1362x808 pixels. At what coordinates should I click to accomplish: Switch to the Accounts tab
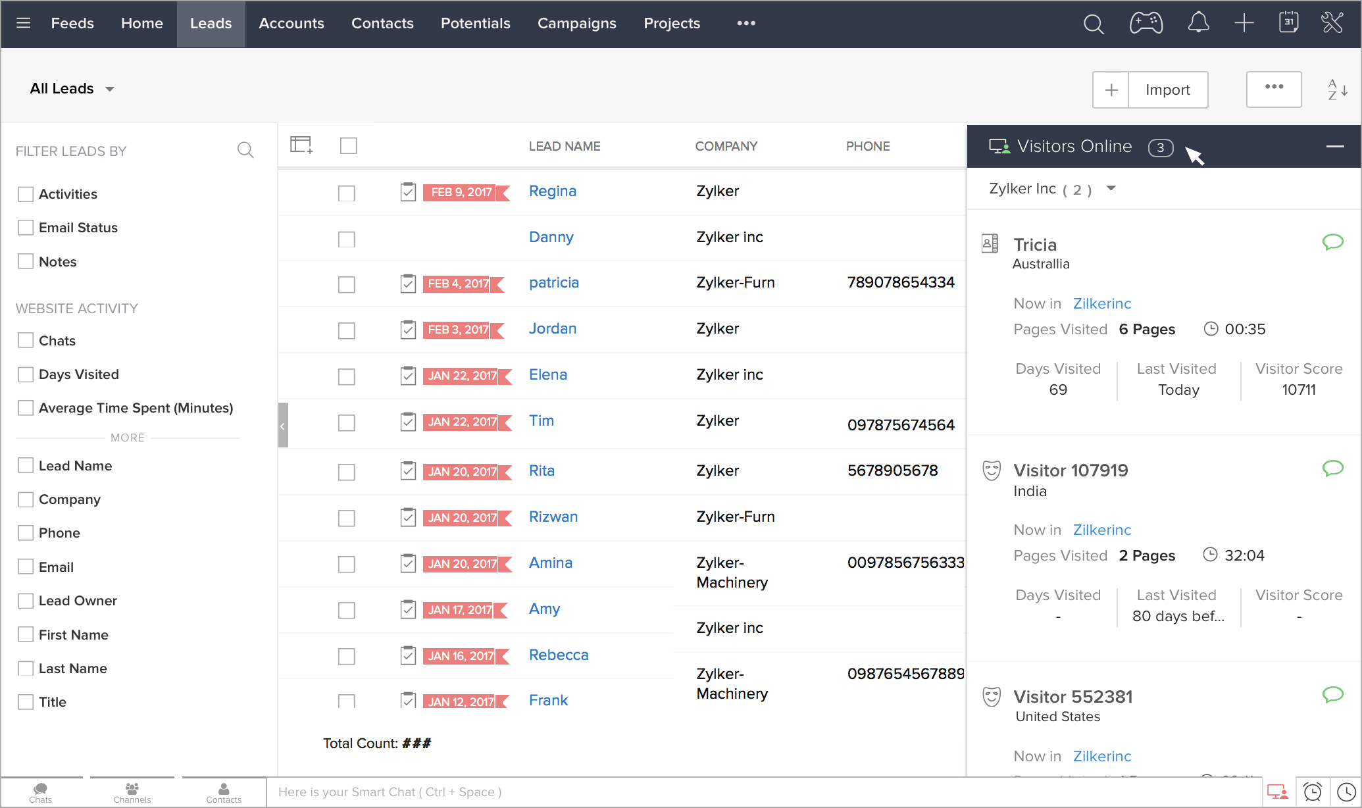tap(291, 24)
